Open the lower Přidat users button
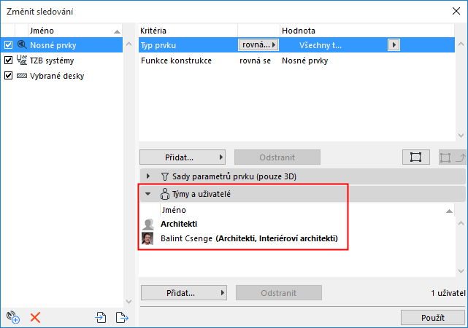Viewport: 468px width, 328px height. tap(183, 293)
